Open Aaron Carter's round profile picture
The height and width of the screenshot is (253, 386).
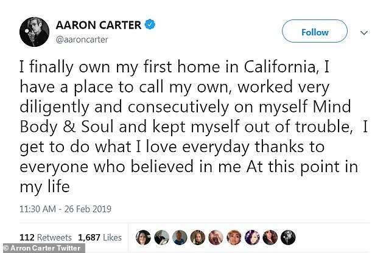click(34, 32)
